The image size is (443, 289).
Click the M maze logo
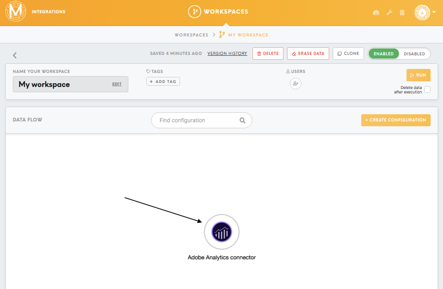(x=16, y=11)
